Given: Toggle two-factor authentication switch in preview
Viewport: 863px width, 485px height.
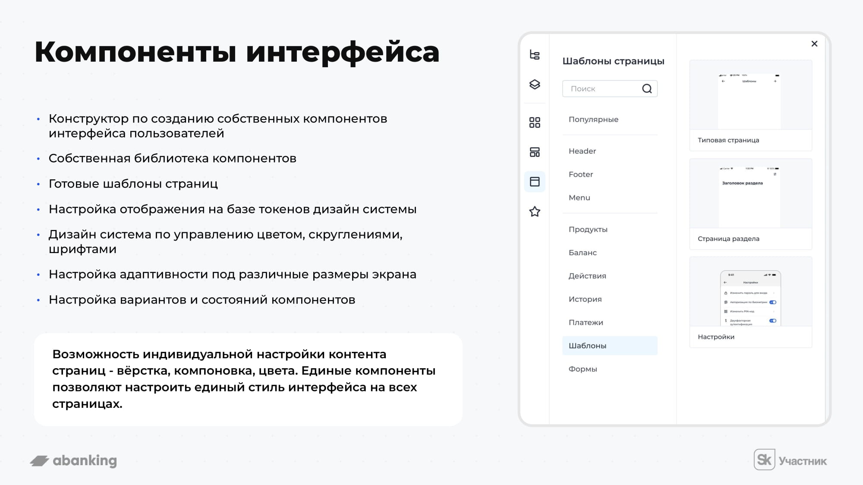Looking at the screenshot, I should coord(772,321).
